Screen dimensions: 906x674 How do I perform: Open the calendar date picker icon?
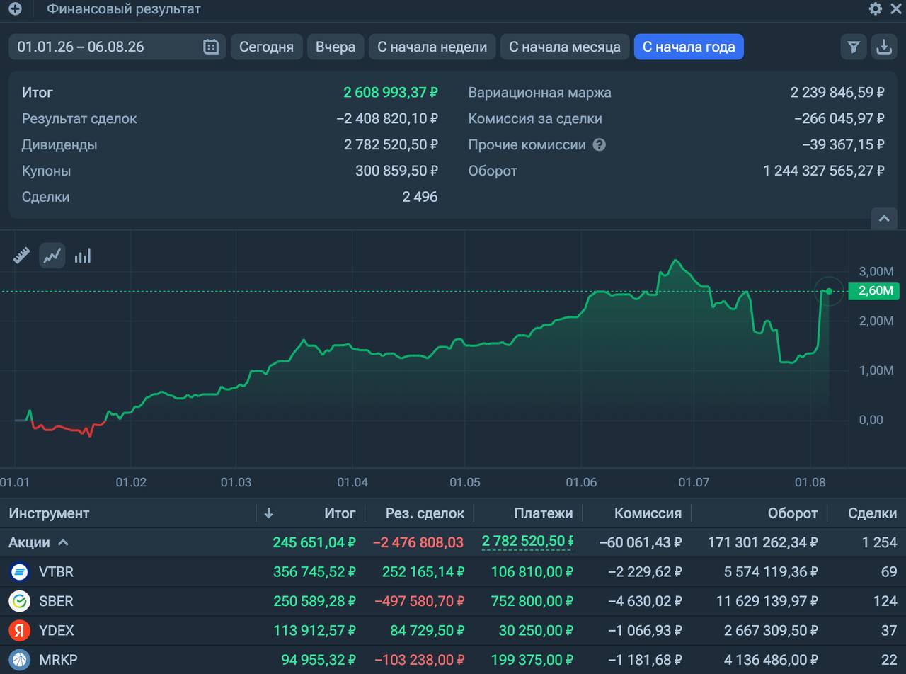[x=211, y=47]
